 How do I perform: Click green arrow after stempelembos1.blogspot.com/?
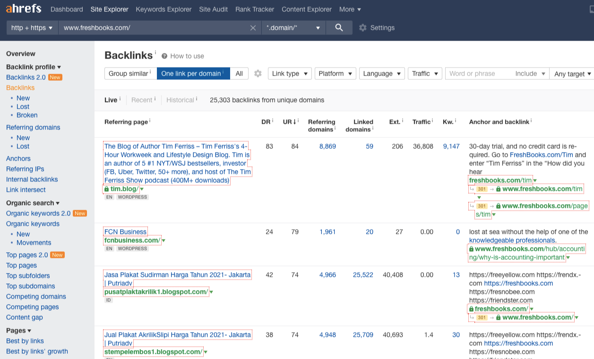[206, 352]
